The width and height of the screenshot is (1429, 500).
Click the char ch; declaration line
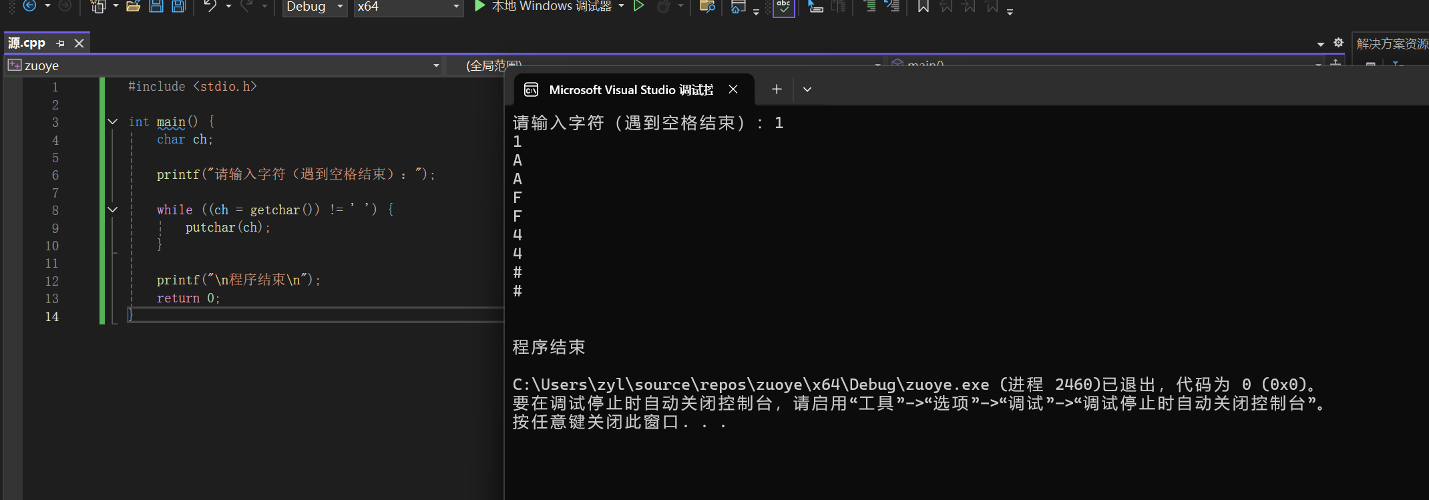(x=185, y=140)
